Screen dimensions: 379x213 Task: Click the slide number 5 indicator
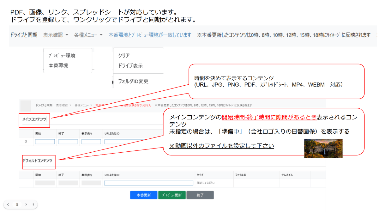click(x=17, y=205)
